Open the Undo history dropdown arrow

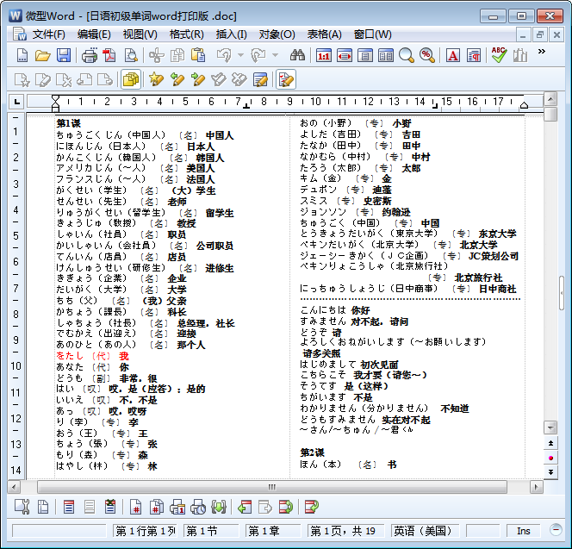pos(240,55)
